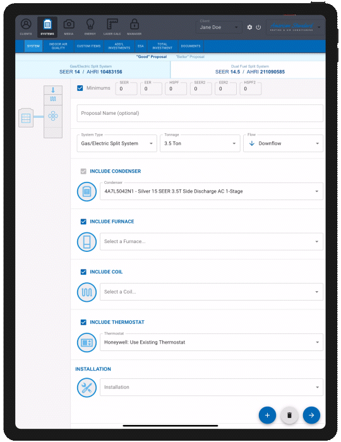The width and height of the screenshot is (341, 442).
Task: Uncheck the Minimums checkbox
Action: pos(80,88)
